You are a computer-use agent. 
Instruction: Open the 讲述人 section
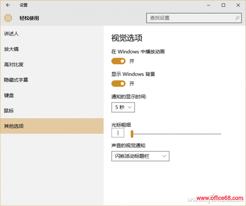[x=52, y=34]
